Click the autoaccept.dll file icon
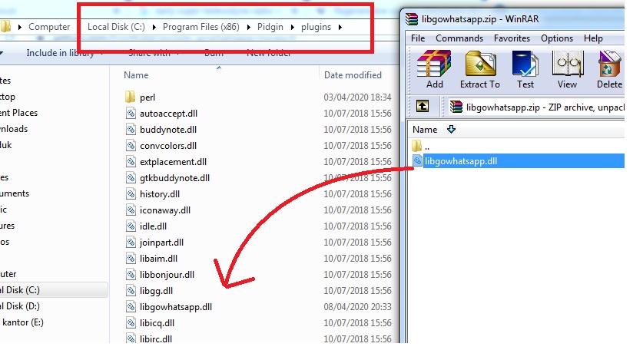Viewport: 633px width, 350px height. (x=131, y=114)
